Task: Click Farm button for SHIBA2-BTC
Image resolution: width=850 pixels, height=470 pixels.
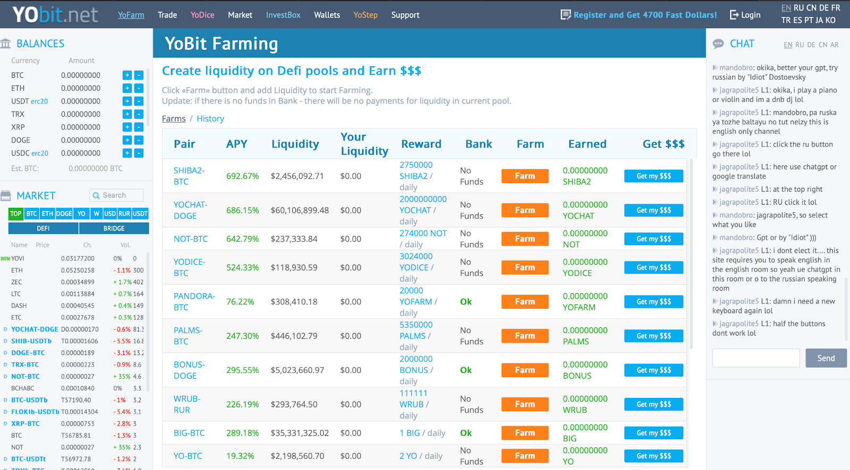Action: (x=525, y=176)
